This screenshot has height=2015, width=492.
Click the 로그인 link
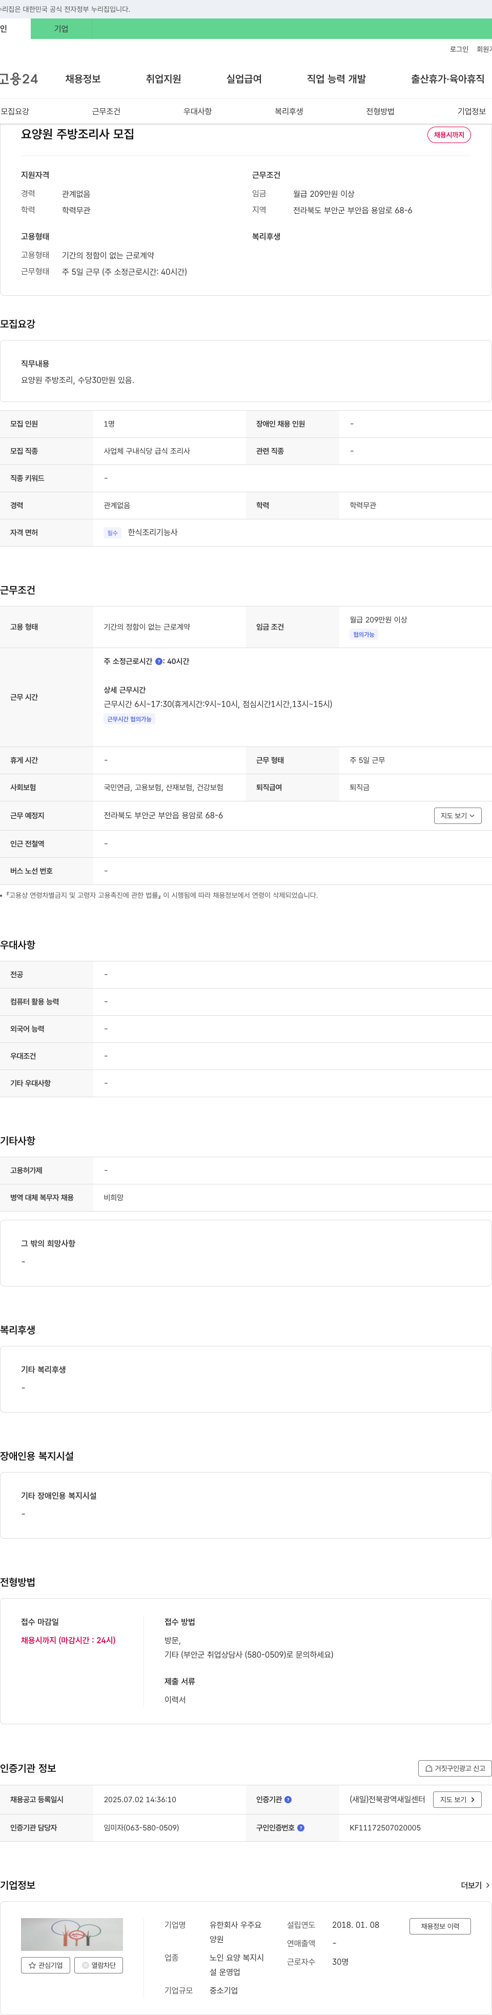point(459,49)
